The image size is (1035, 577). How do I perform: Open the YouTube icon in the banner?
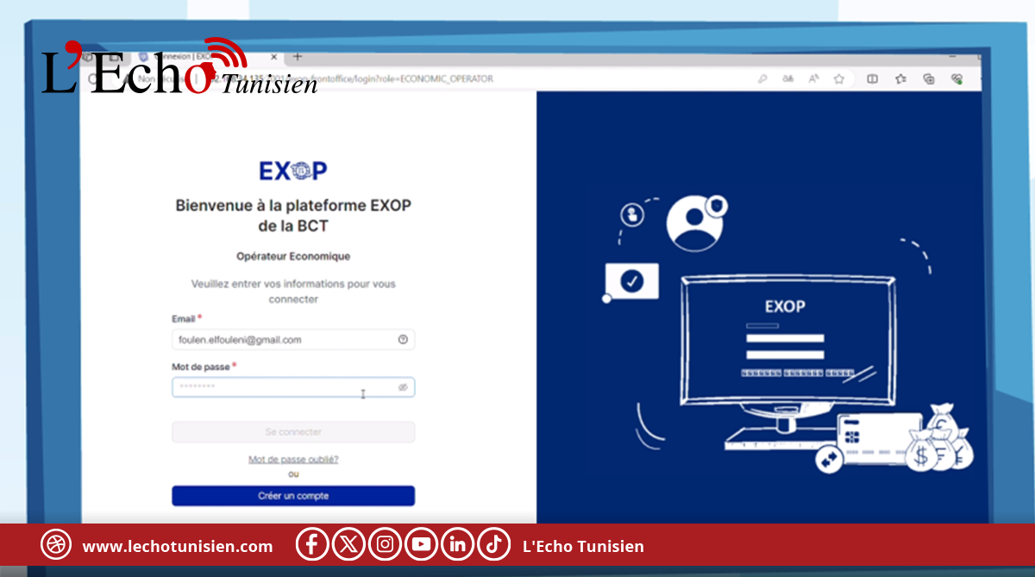point(422,545)
